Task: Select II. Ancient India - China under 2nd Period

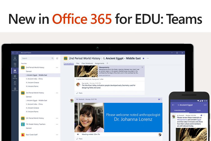Action: coord(34,79)
